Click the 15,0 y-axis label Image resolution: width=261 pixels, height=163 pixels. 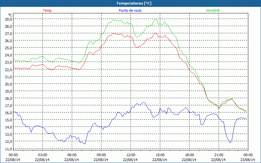8,120
